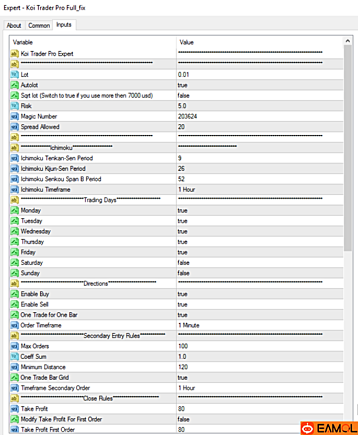Viewport: 358px width, 435px height.
Task: Click the Enable Sell boolean icon
Action: tap(15, 304)
